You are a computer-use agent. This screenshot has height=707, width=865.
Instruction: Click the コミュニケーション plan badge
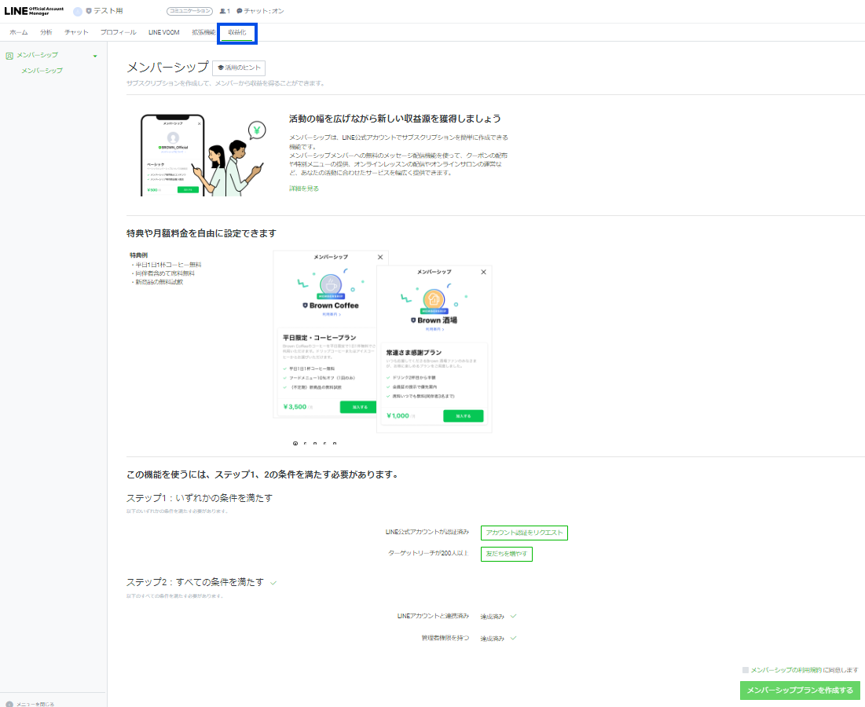(190, 11)
